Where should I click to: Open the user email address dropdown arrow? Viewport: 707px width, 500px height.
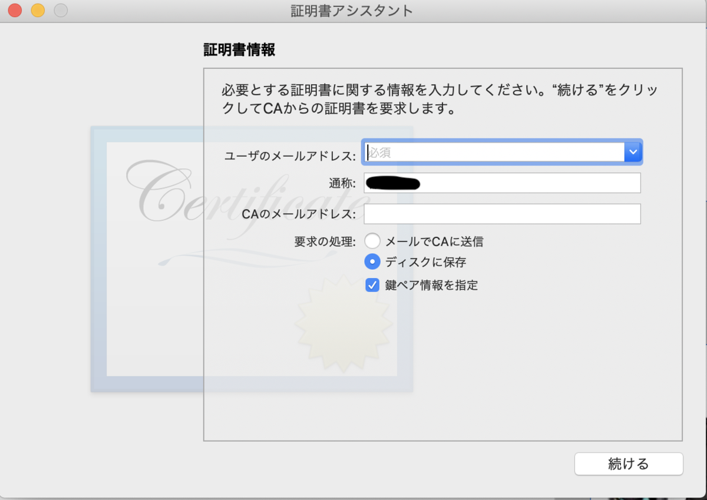point(633,152)
